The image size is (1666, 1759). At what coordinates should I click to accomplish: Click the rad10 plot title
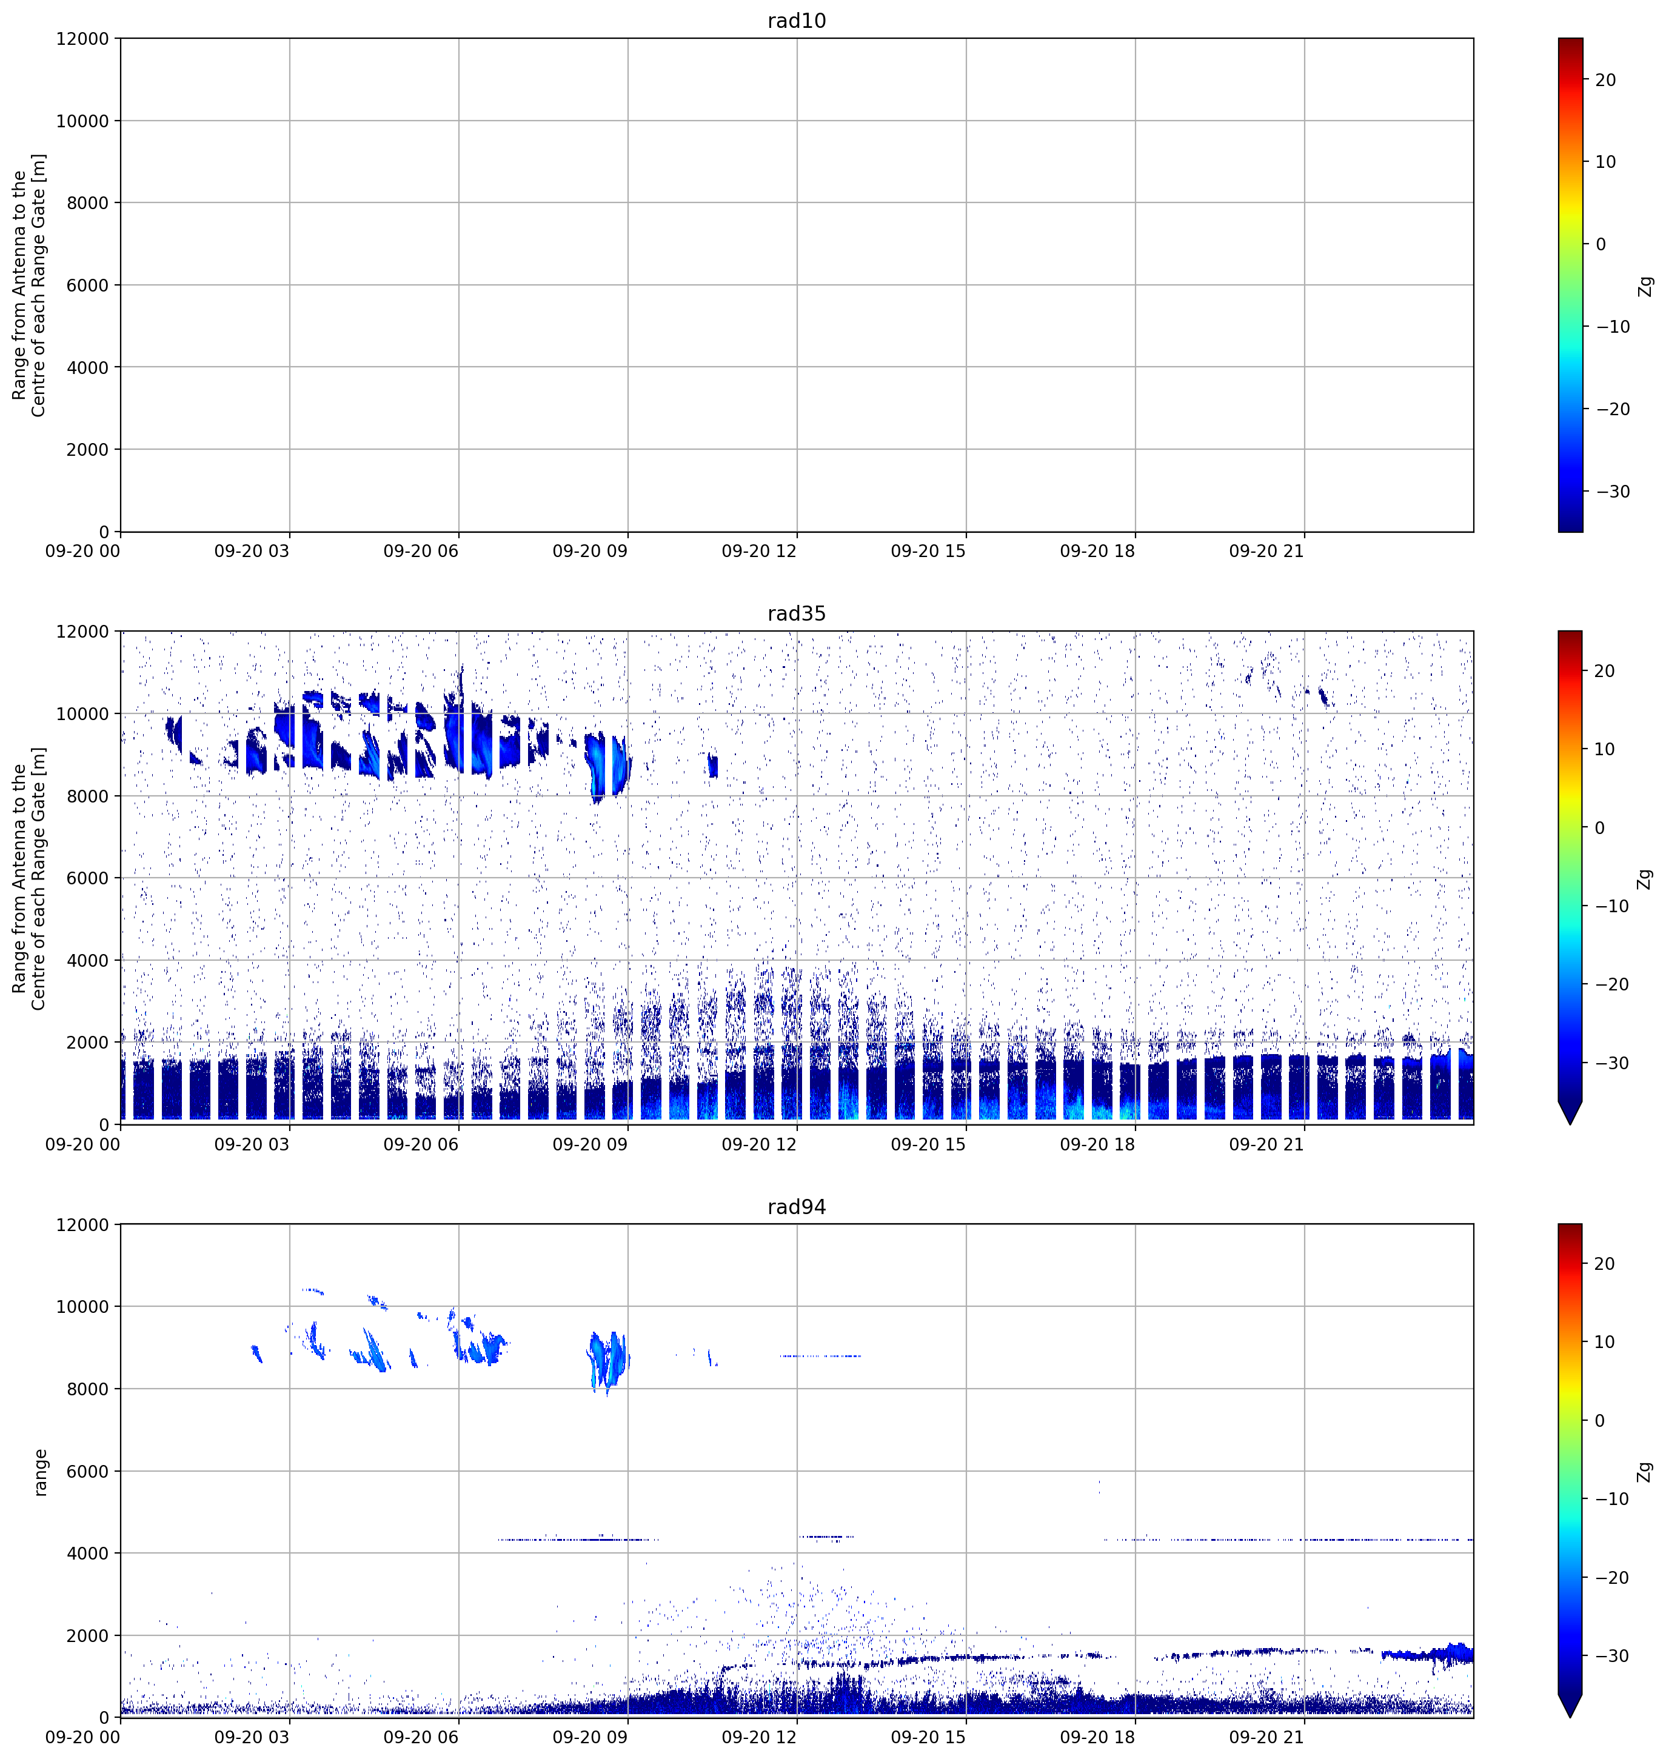[797, 21]
